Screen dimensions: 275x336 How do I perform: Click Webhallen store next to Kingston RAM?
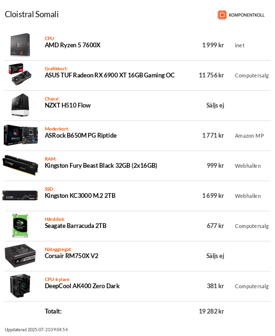pos(248,166)
